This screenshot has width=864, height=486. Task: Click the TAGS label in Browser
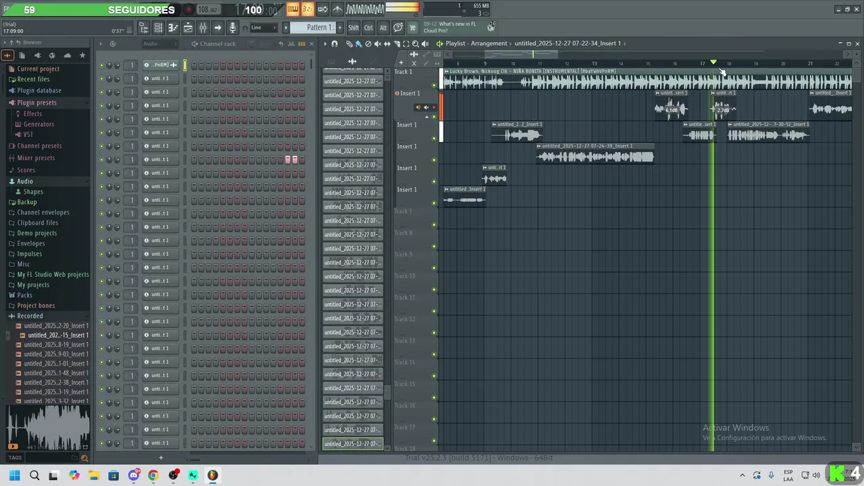click(x=15, y=458)
